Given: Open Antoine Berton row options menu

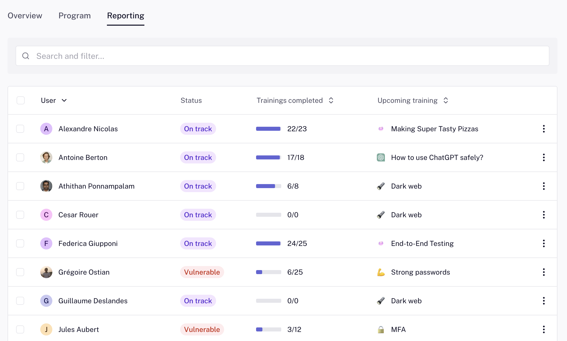Looking at the screenshot, I should 544,157.
